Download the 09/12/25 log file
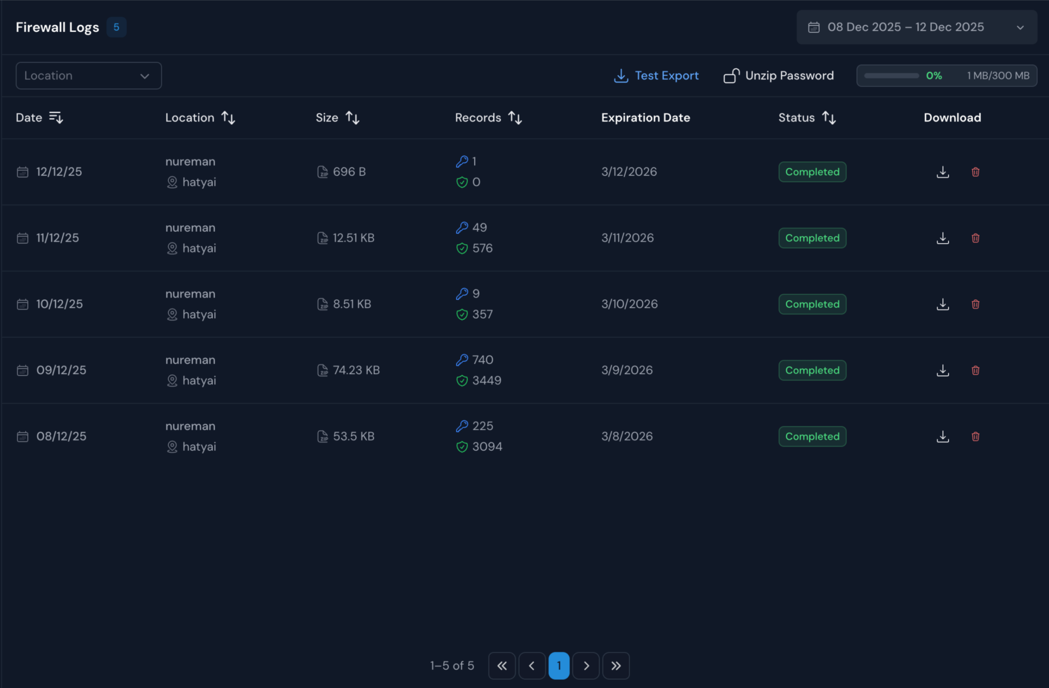This screenshot has width=1049, height=688. pyautogui.click(x=942, y=370)
